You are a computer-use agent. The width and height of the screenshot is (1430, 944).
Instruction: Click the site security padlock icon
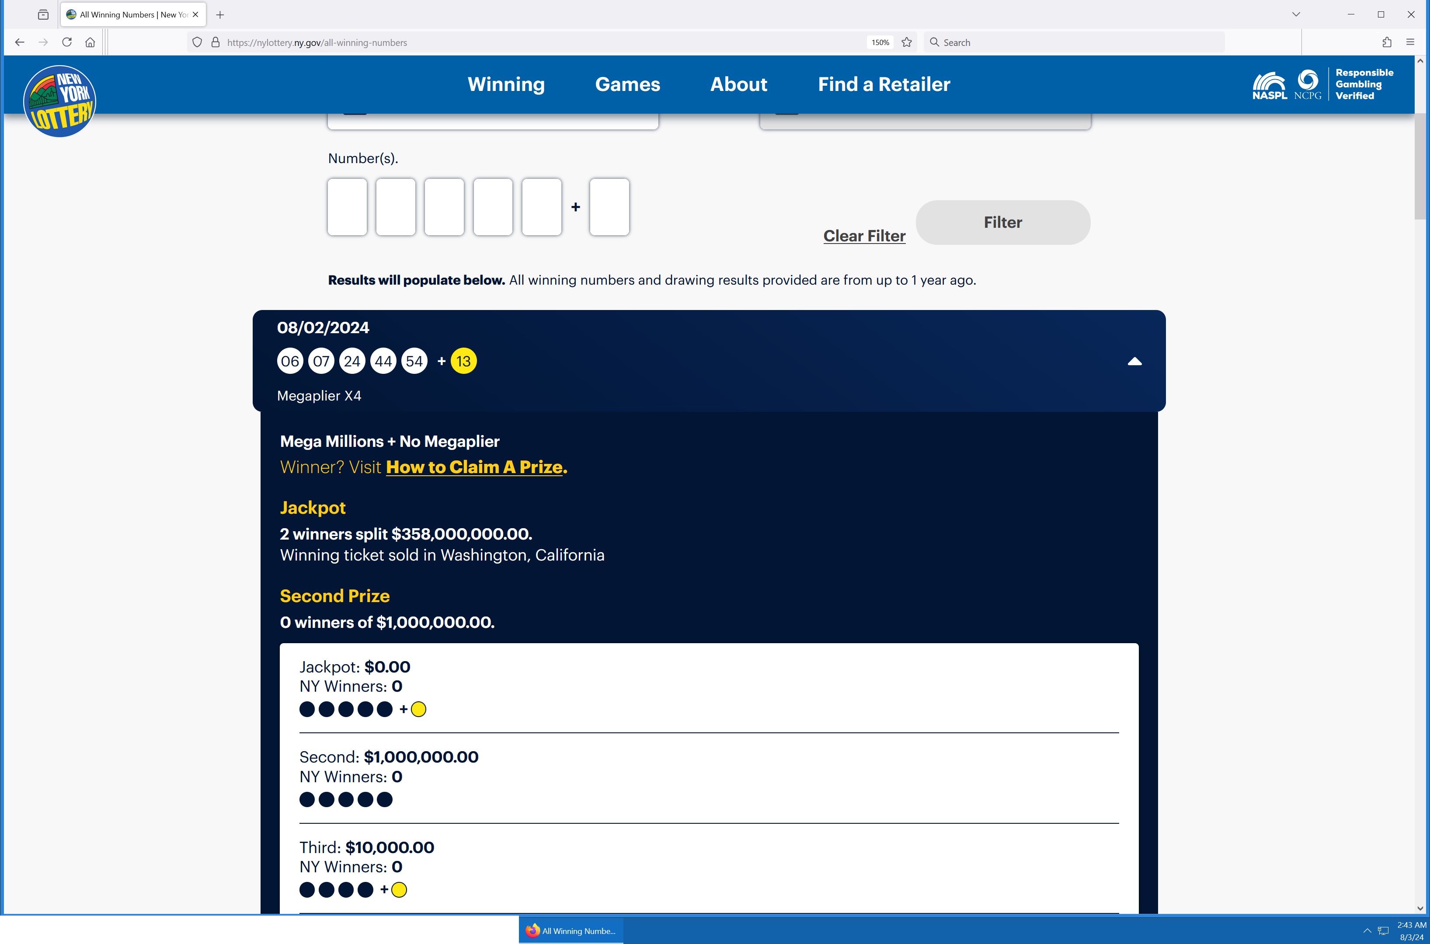pyautogui.click(x=216, y=42)
